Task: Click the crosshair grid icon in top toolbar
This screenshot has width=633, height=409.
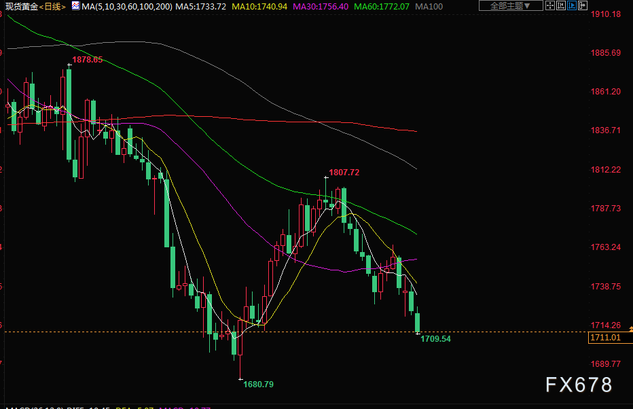Action: pyautogui.click(x=550, y=6)
